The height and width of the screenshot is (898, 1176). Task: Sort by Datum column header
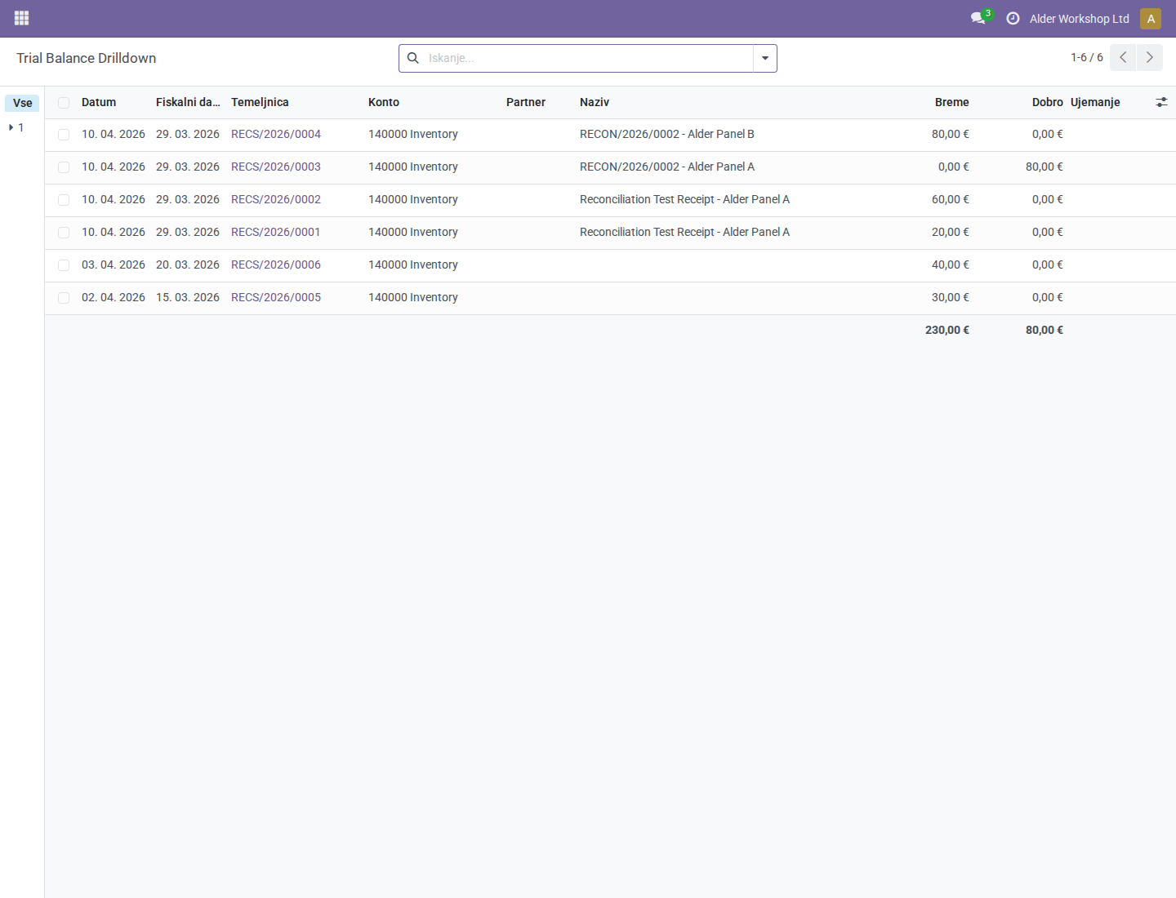tap(99, 102)
